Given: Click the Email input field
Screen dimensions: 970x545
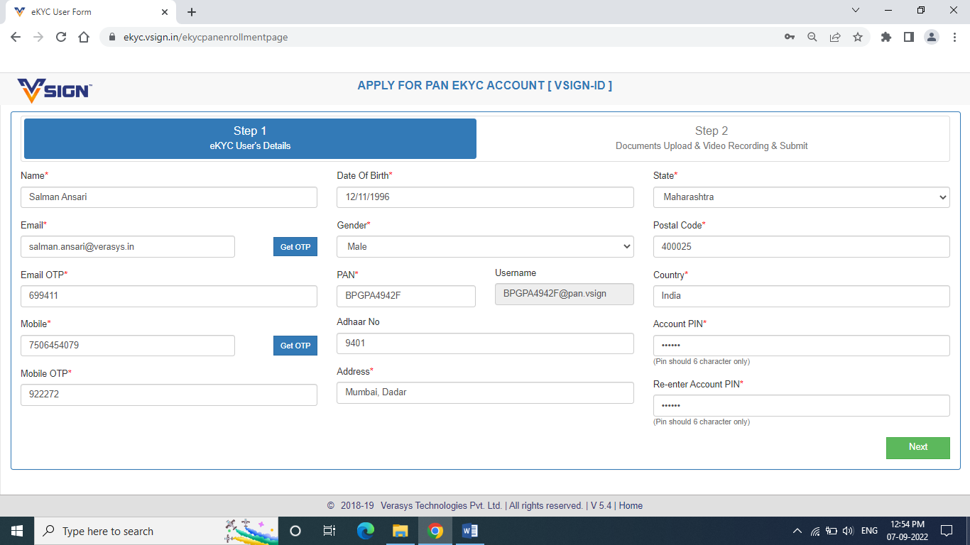Looking at the screenshot, I should coord(128,247).
